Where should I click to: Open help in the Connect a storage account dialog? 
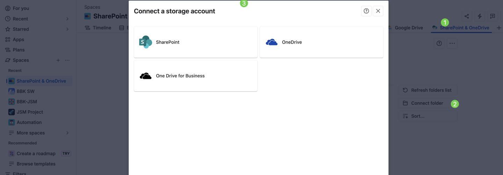click(366, 11)
